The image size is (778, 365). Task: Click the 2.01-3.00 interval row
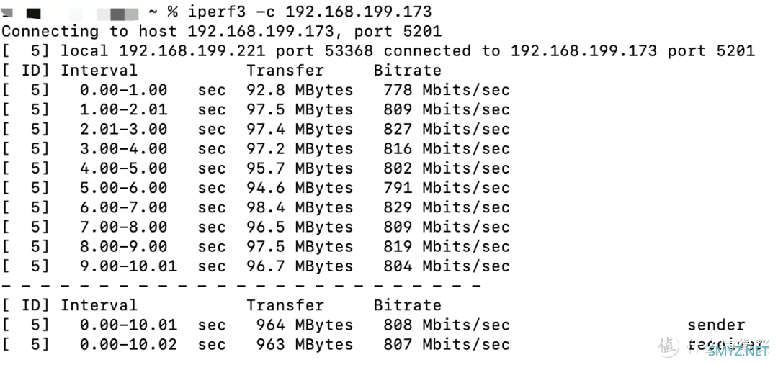[x=256, y=129]
